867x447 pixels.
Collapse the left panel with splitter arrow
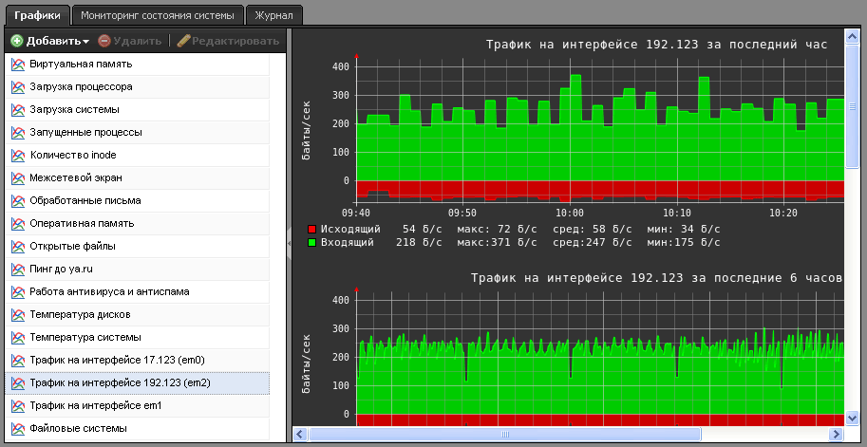[289, 243]
